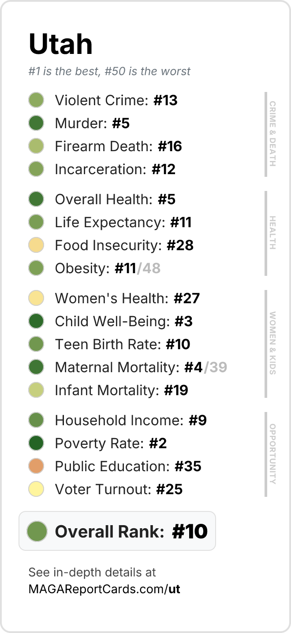Click the Women & Kids section label
Viewport: 291px width, 633px height.
[272, 343]
